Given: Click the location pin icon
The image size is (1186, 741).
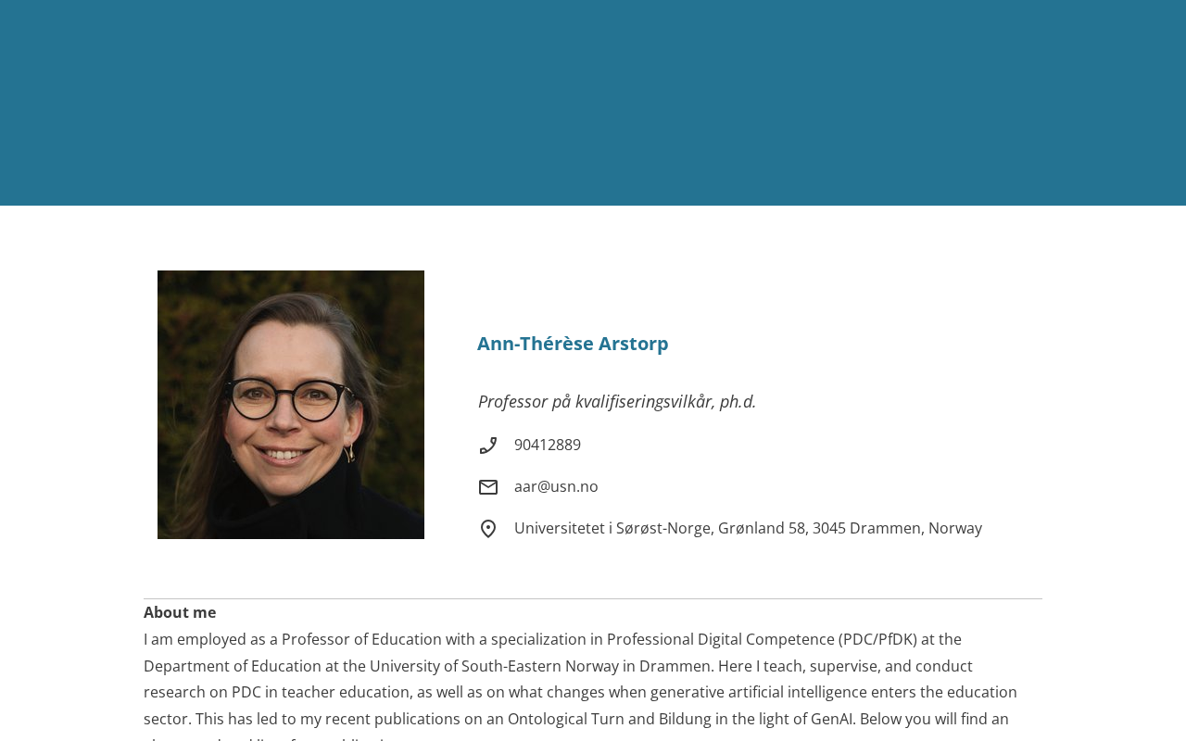Looking at the screenshot, I should coord(488,529).
